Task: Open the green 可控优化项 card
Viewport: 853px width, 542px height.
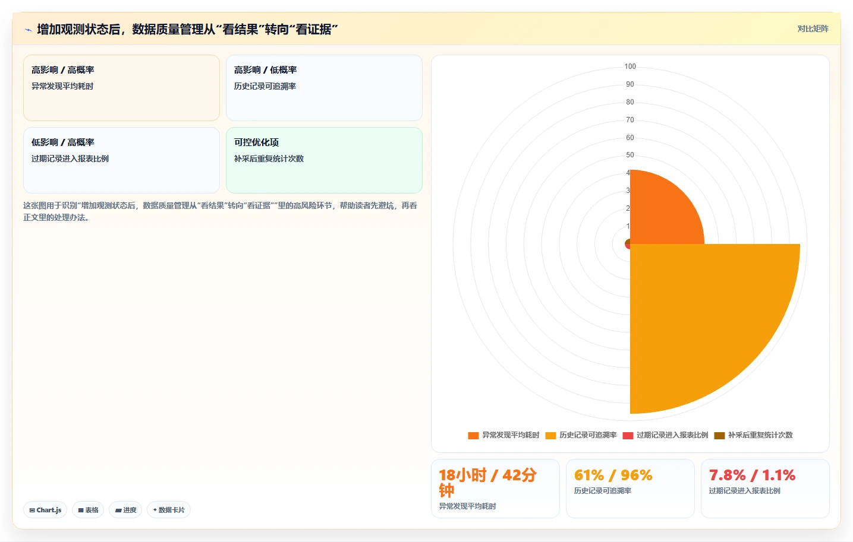Action: (x=324, y=160)
